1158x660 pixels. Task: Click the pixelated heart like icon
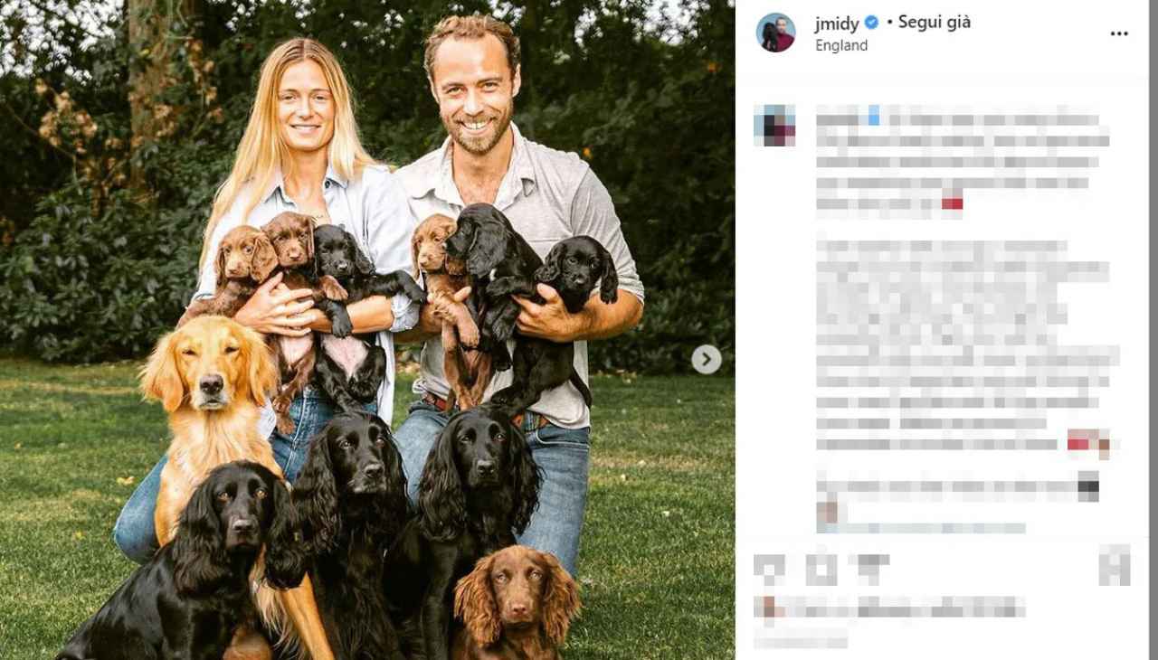770,568
